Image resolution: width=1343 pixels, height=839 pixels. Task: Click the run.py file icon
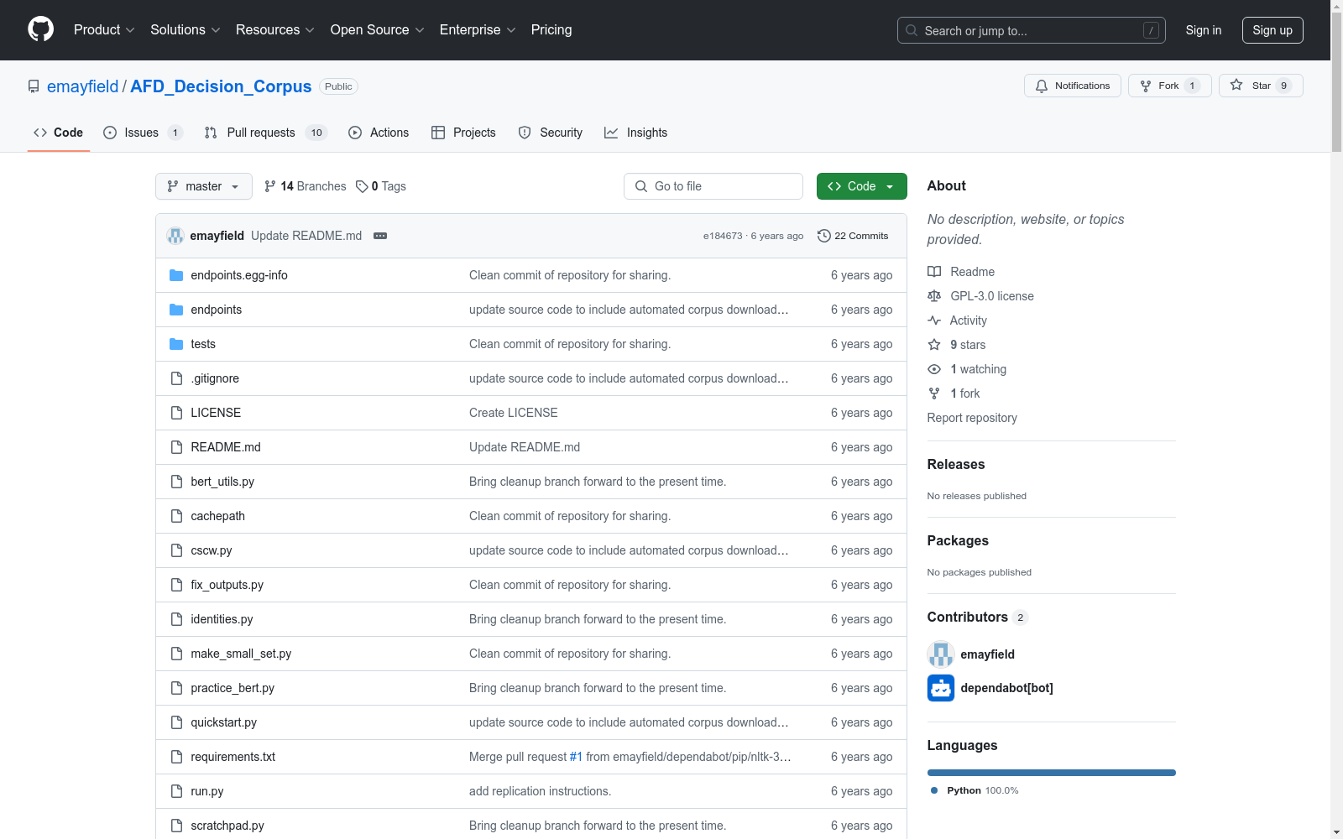coord(176,791)
